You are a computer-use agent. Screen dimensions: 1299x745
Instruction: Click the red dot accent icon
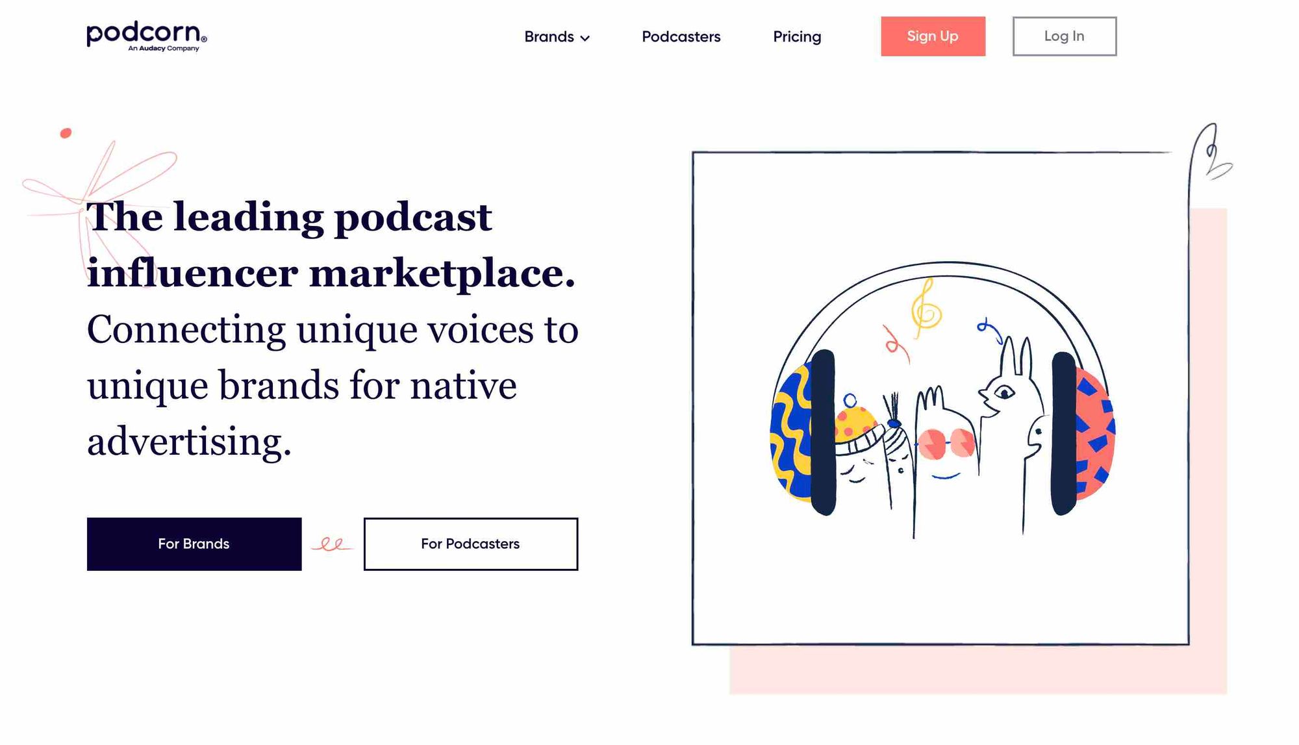65,132
